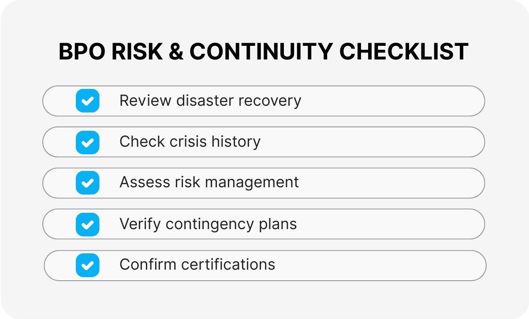Toggle the Verify contingency plans checkbox

click(x=87, y=224)
